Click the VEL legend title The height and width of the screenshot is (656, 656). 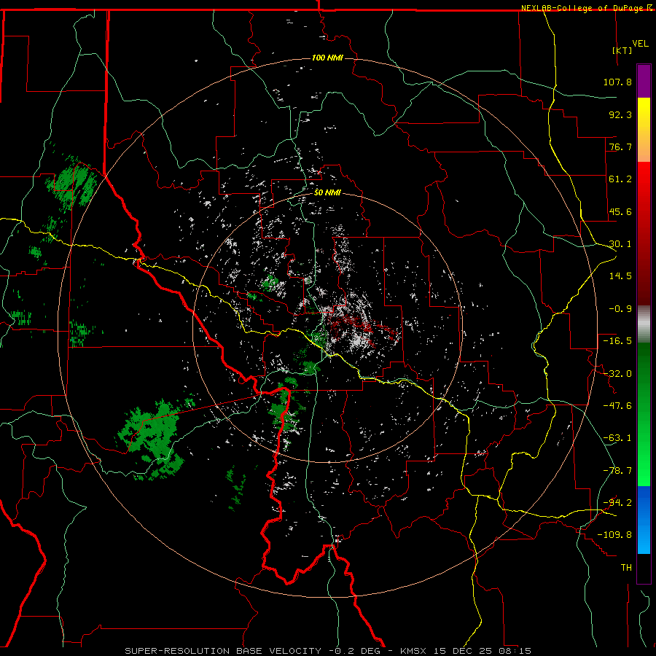tap(640, 44)
